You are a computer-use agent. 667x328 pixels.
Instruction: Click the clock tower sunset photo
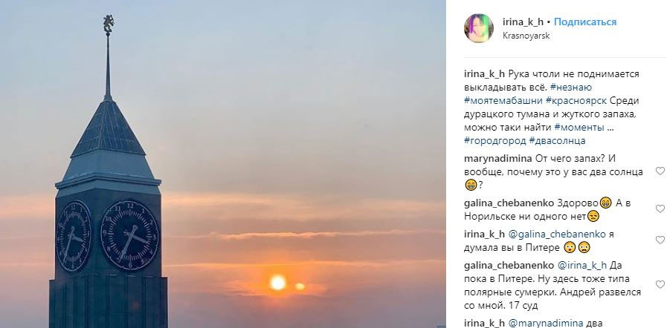[223, 164]
